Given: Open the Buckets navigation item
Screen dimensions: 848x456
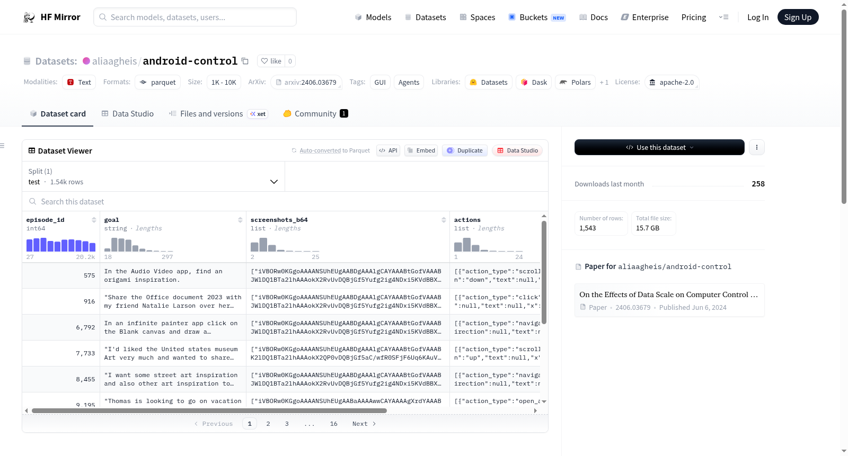Looking at the screenshot, I should pyautogui.click(x=537, y=17).
